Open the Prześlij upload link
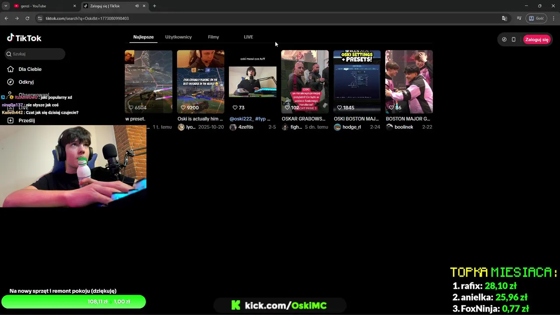This screenshot has height=315, width=560. [x=26, y=120]
